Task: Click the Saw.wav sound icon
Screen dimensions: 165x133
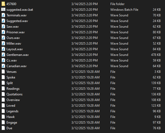Action: tap(3, 26)
